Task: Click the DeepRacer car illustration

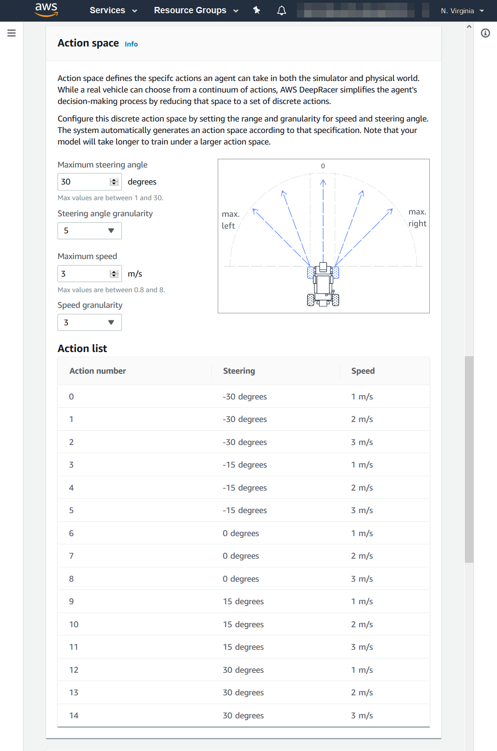Action: (323, 284)
